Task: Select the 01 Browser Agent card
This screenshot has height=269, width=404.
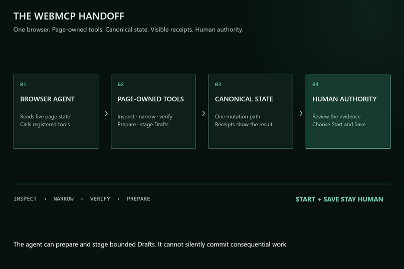Action: [56, 112]
